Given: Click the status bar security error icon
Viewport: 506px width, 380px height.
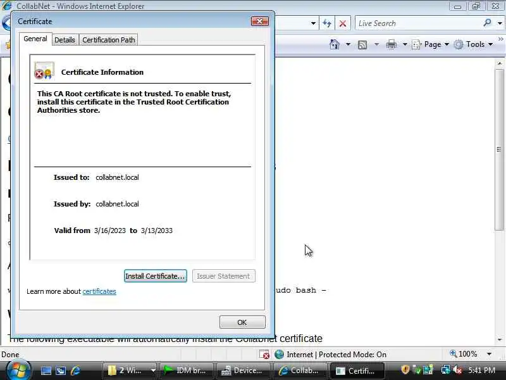Looking at the screenshot, I should pos(264,355).
